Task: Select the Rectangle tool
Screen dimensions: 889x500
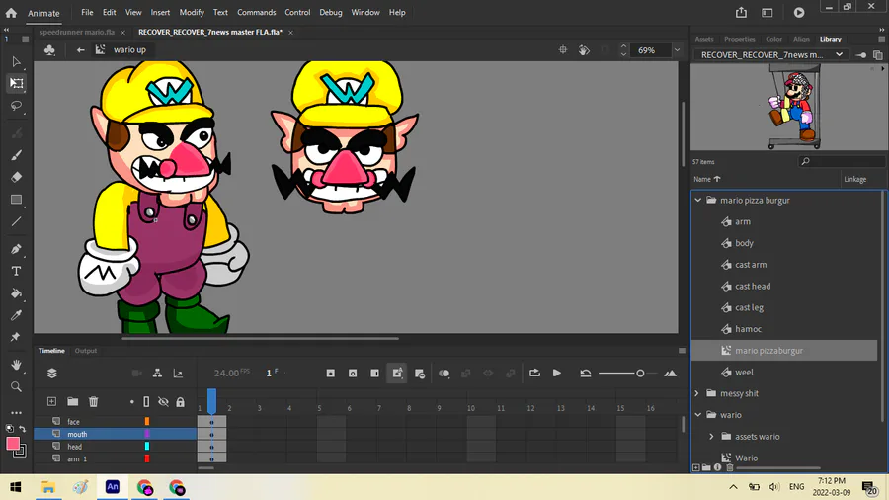Action: pos(16,200)
